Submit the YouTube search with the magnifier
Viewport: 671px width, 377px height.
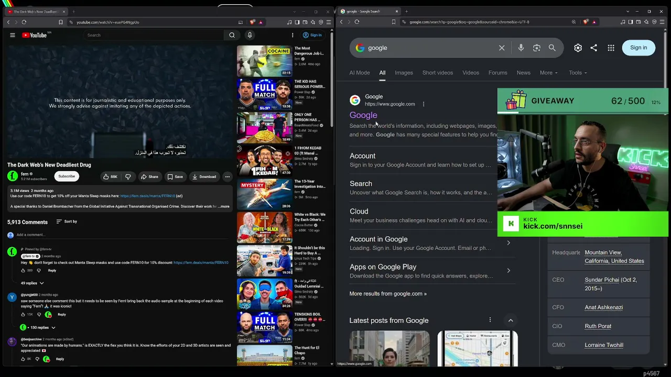(232, 35)
